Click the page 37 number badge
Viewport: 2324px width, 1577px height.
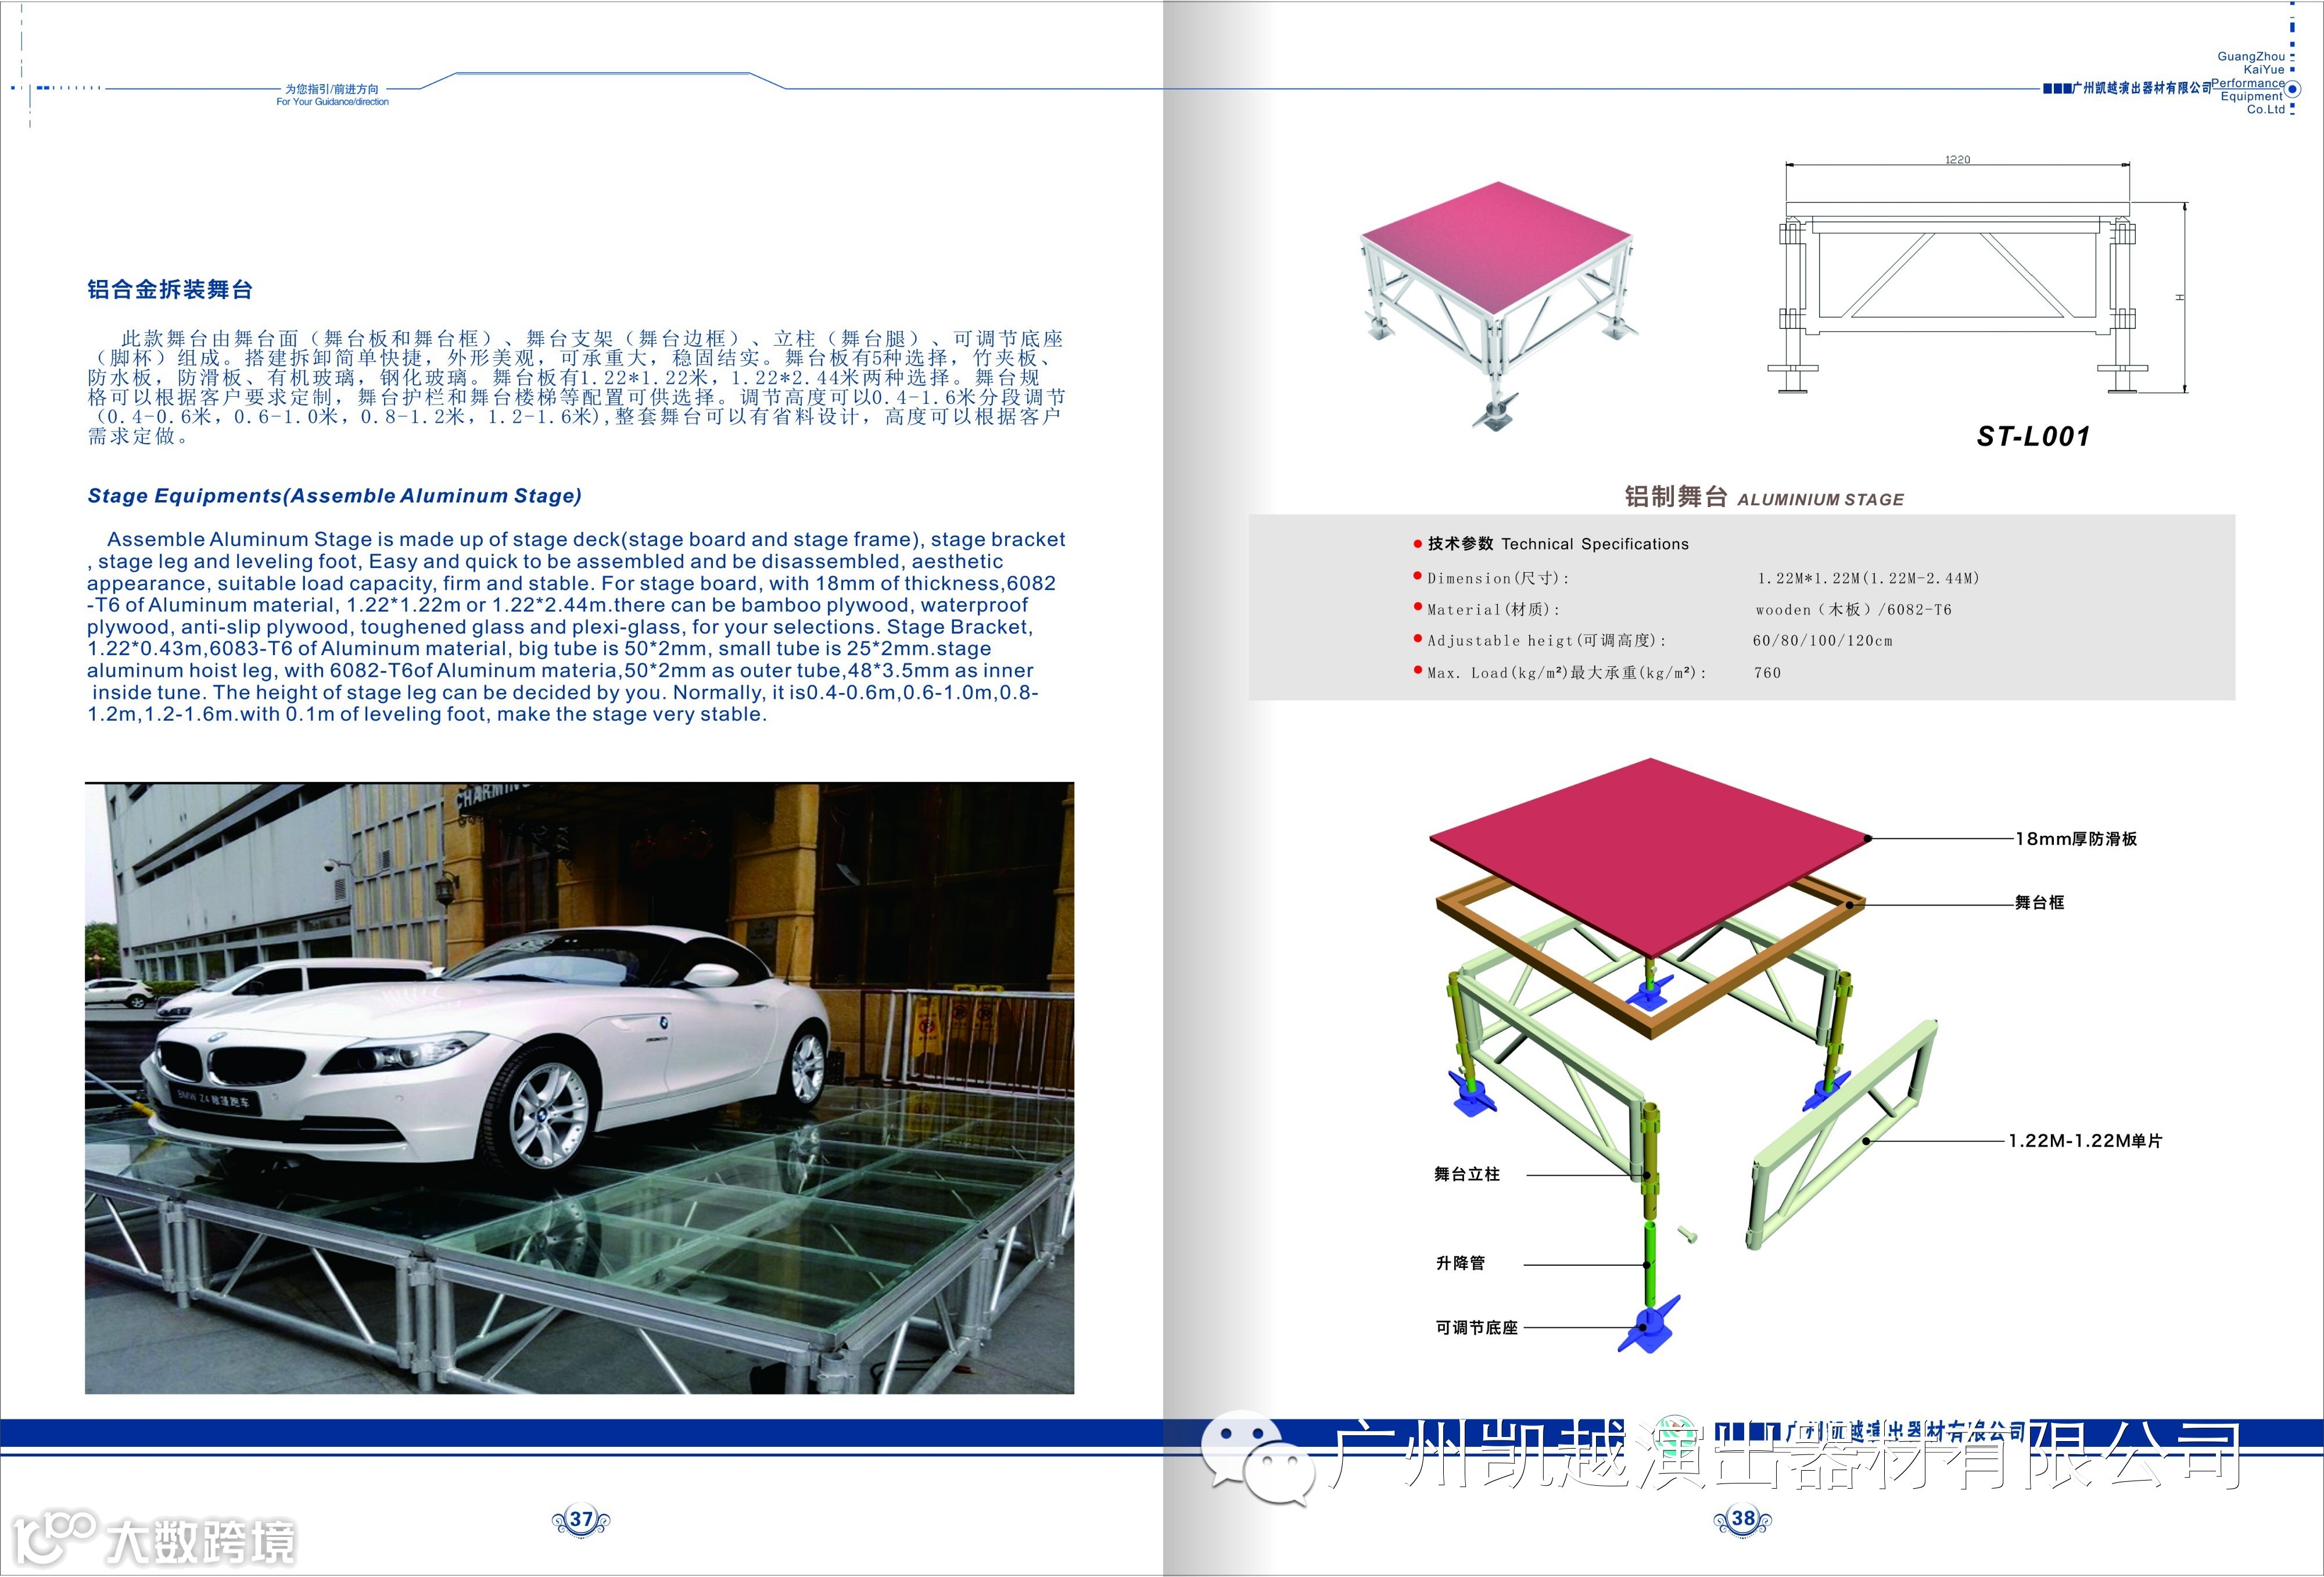click(581, 1520)
